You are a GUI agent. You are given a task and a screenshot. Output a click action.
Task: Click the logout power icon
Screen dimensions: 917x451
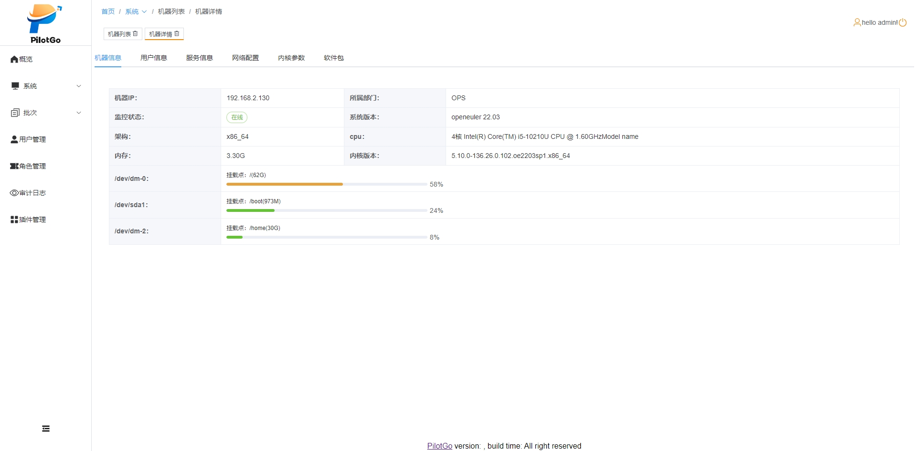pyautogui.click(x=902, y=22)
